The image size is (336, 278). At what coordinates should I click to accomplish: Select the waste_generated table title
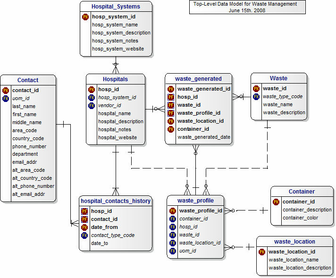(198, 79)
